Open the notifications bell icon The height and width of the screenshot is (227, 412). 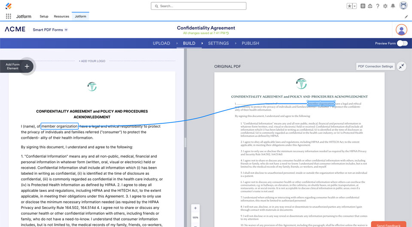393,6
